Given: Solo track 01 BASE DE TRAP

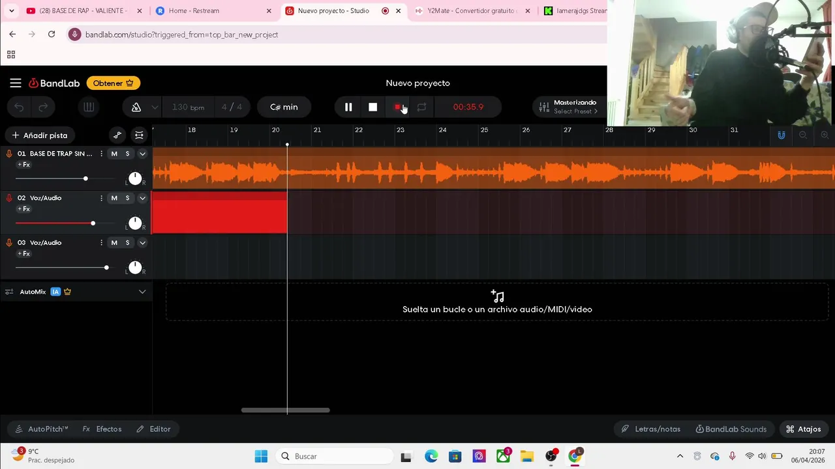Looking at the screenshot, I should tap(127, 154).
